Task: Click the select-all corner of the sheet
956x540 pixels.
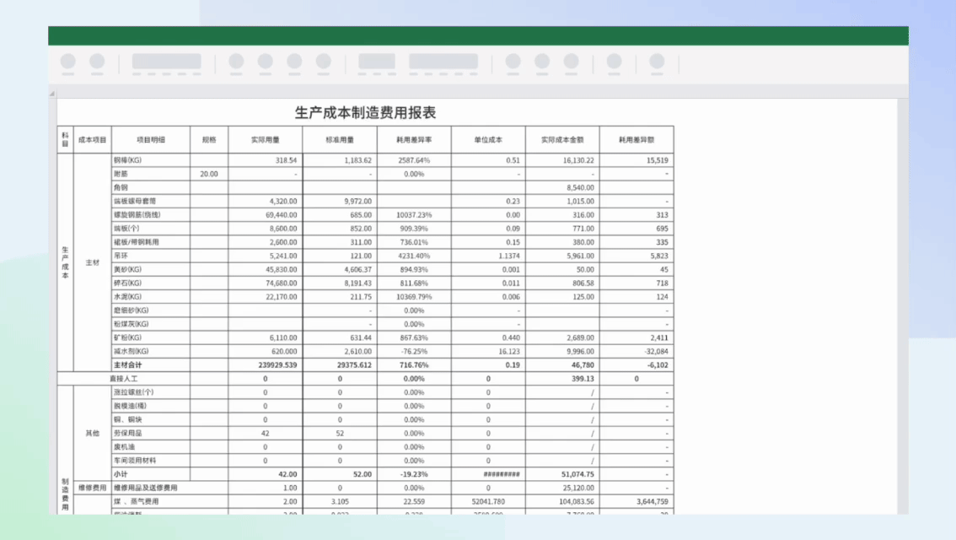Action: [x=52, y=94]
